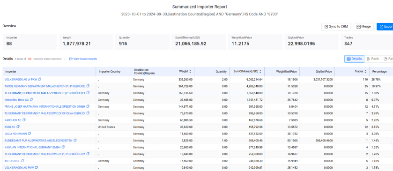393x171 pixels.
Task: Copy icon next to VOLKSWAGEN AG PKW
Action: click(x=37, y=167)
